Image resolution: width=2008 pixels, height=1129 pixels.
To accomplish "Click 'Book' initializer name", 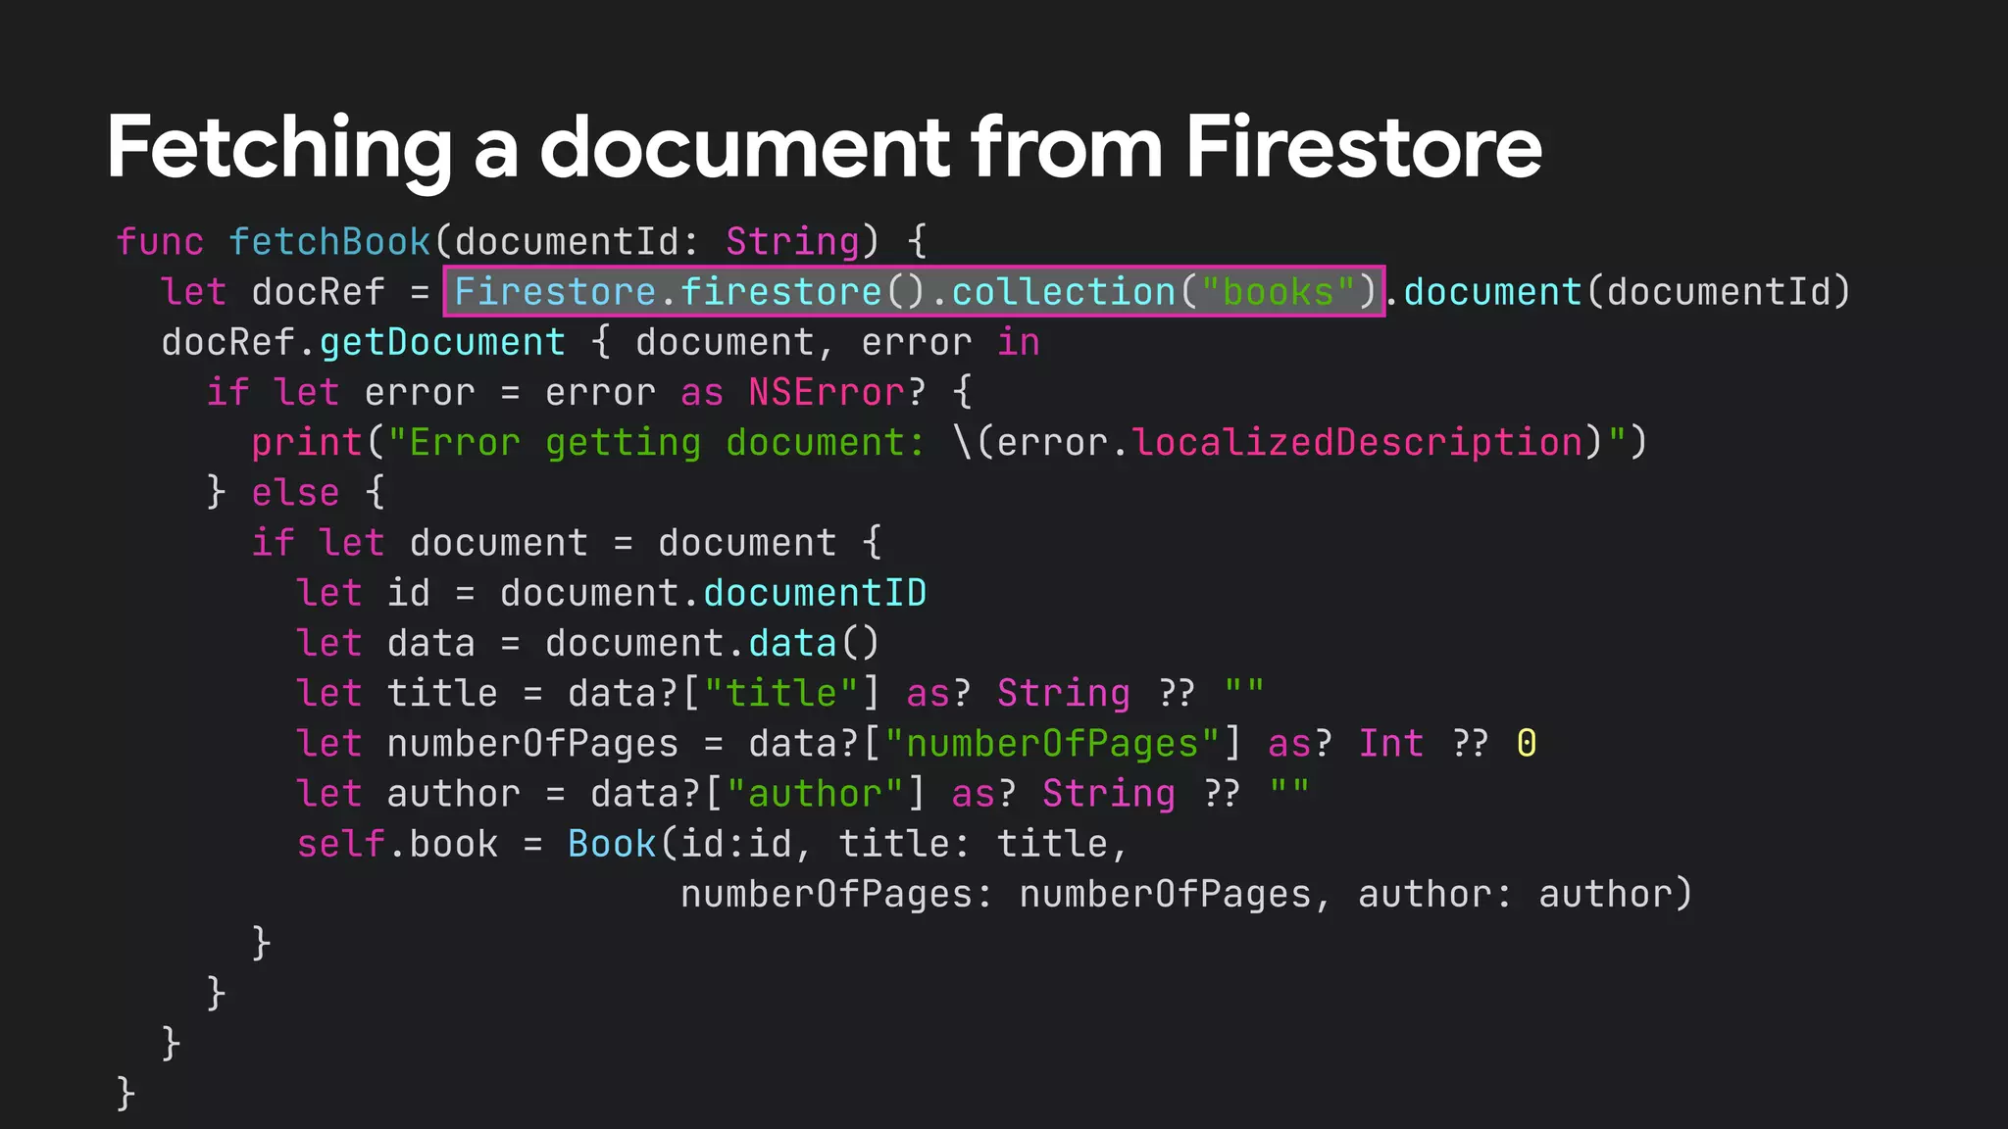I will (612, 844).
